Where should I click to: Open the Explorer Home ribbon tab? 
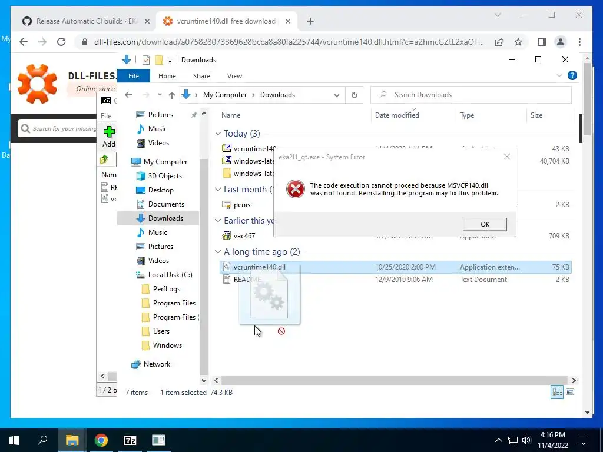pos(167,76)
